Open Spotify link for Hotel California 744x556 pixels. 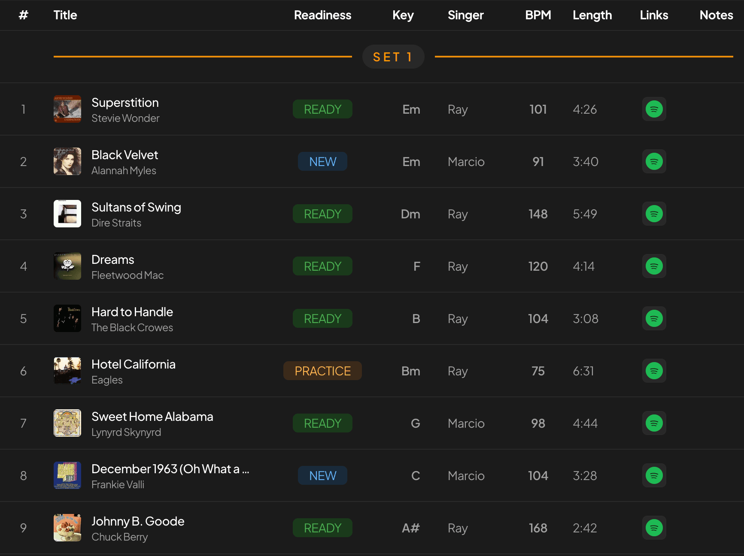tap(654, 371)
